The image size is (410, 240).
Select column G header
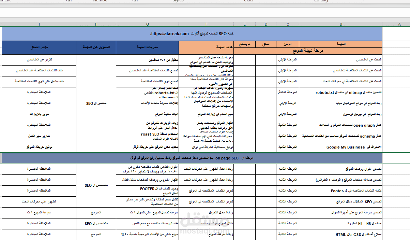(x=148, y=24)
